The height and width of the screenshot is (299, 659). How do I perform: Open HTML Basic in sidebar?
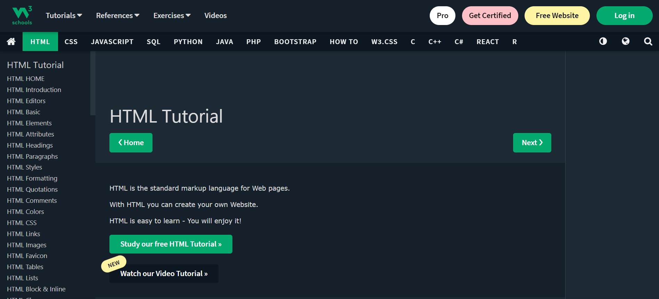click(24, 112)
